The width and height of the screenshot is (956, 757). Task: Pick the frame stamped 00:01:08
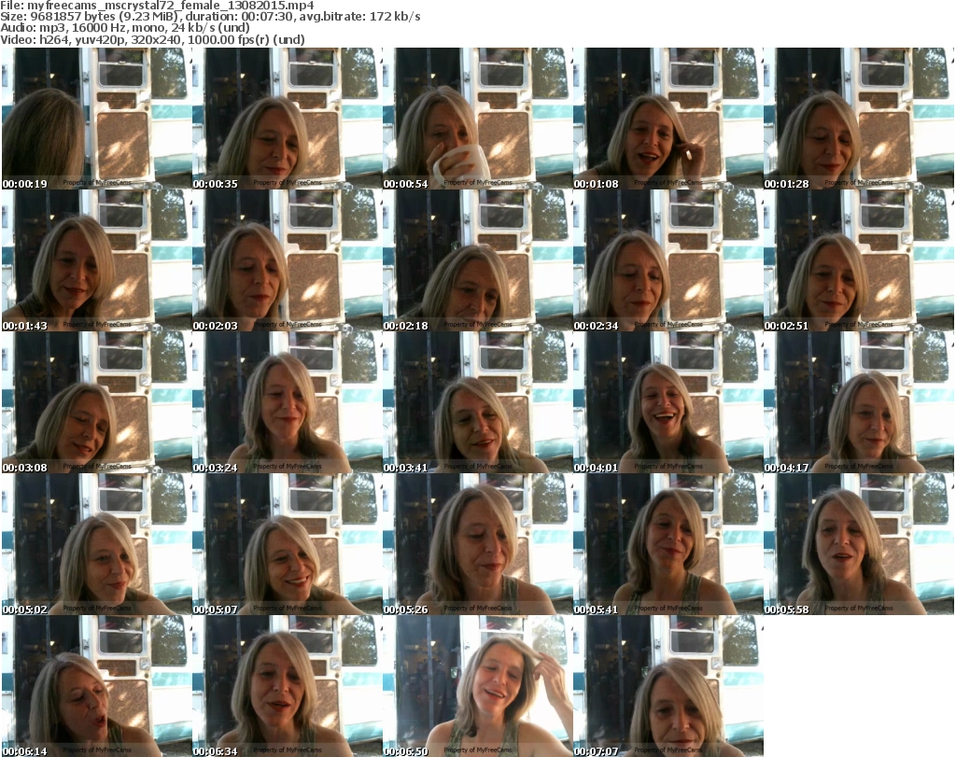coord(668,119)
